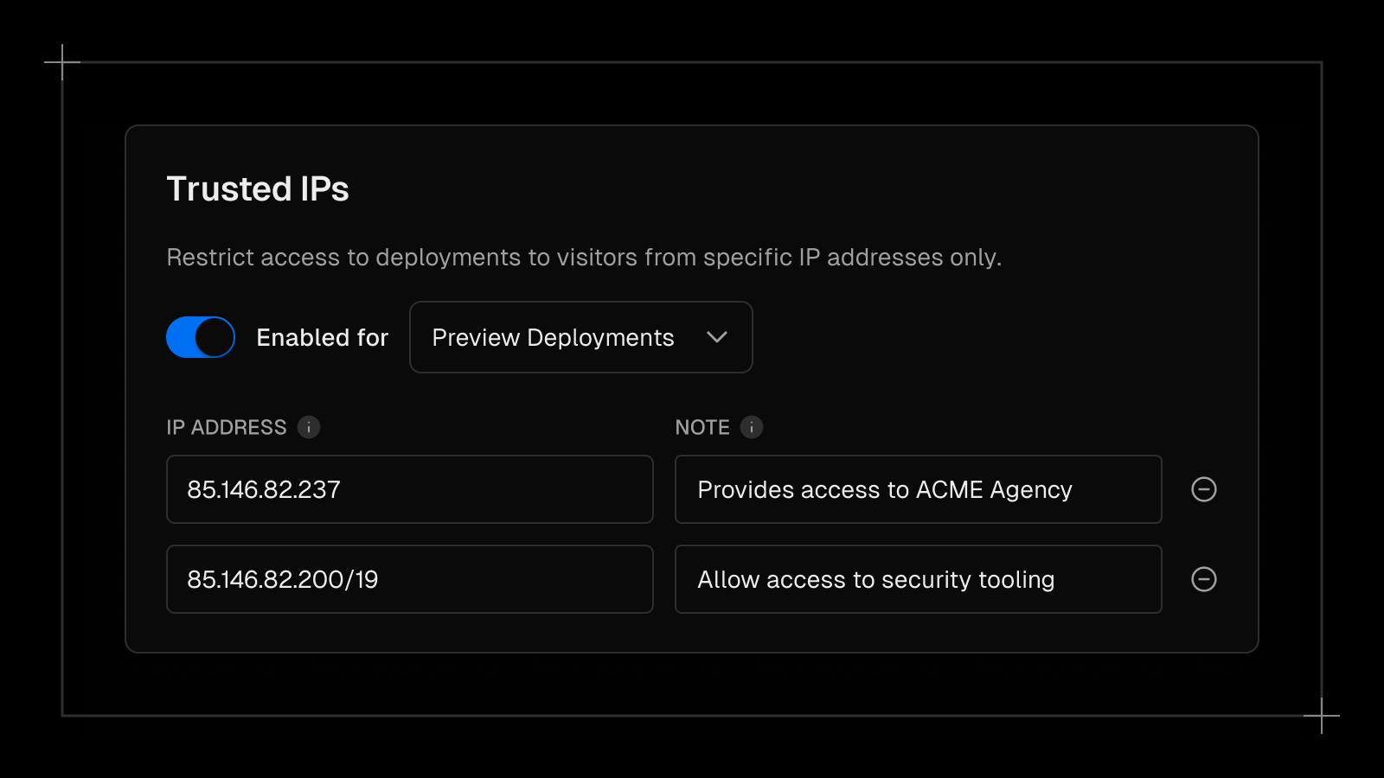Toggle Trusted IPs protection off

tap(200, 337)
